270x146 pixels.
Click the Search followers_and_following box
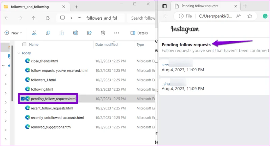[141, 18]
